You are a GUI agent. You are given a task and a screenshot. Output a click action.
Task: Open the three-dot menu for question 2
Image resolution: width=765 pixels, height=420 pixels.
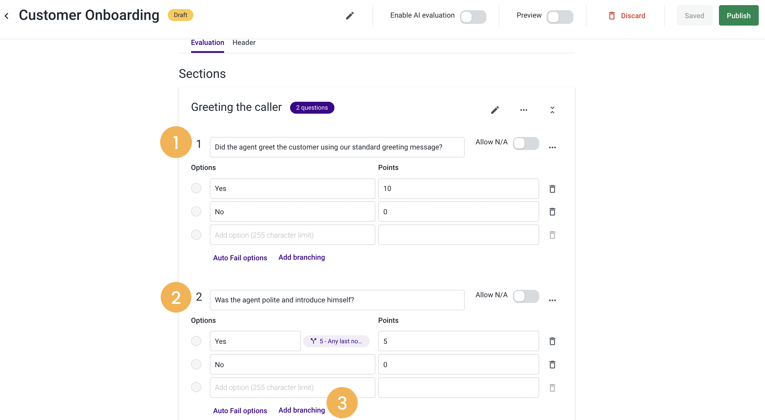pyautogui.click(x=552, y=300)
